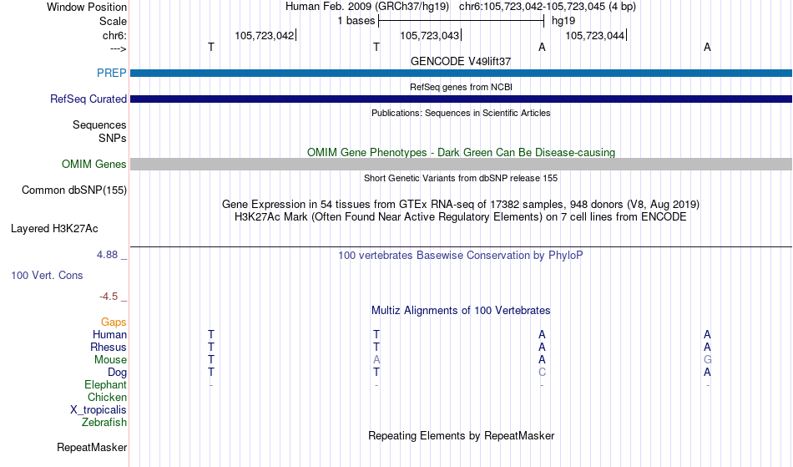Click the GTEx Gene Expression track title
Image resolution: width=793 pixels, height=467 pixels.
(461, 205)
